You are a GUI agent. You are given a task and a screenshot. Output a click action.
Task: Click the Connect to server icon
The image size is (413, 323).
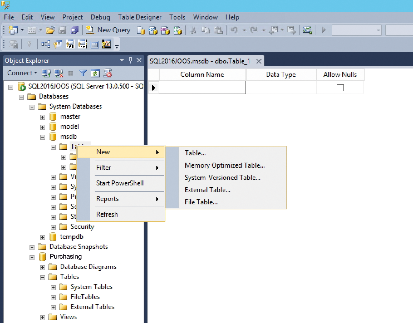(46, 73)
